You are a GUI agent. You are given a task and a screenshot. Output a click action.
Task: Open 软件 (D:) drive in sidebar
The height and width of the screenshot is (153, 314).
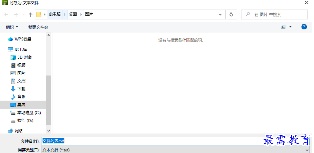click(25, 121)
